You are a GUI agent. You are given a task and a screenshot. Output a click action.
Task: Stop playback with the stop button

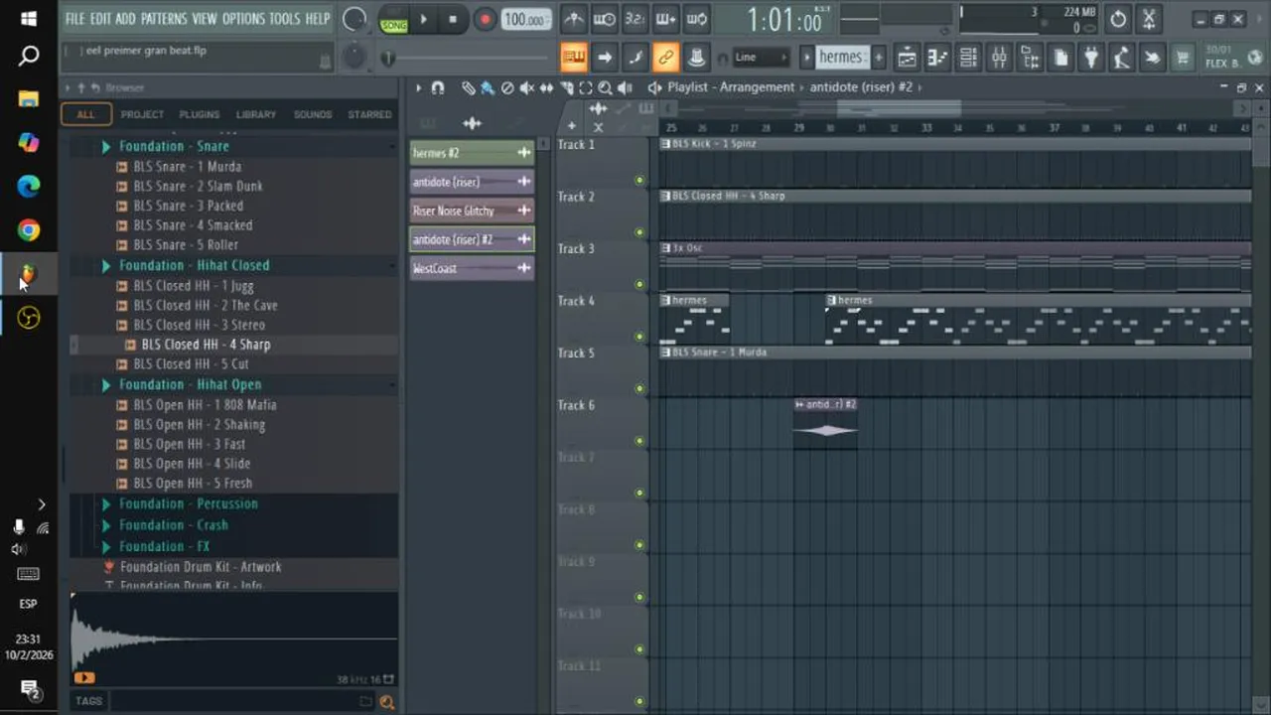tap(453, 19)
